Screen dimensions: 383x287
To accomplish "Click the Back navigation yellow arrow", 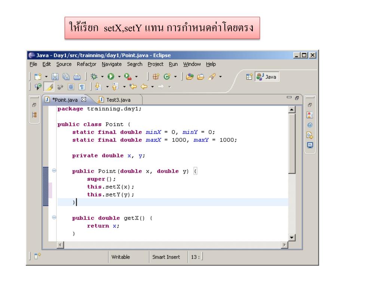I will coord(144,87).
